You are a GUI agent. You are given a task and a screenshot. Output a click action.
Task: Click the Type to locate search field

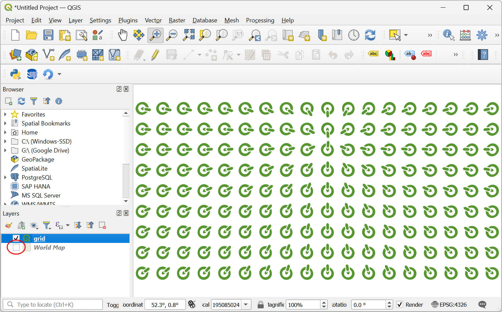[53, 305]
